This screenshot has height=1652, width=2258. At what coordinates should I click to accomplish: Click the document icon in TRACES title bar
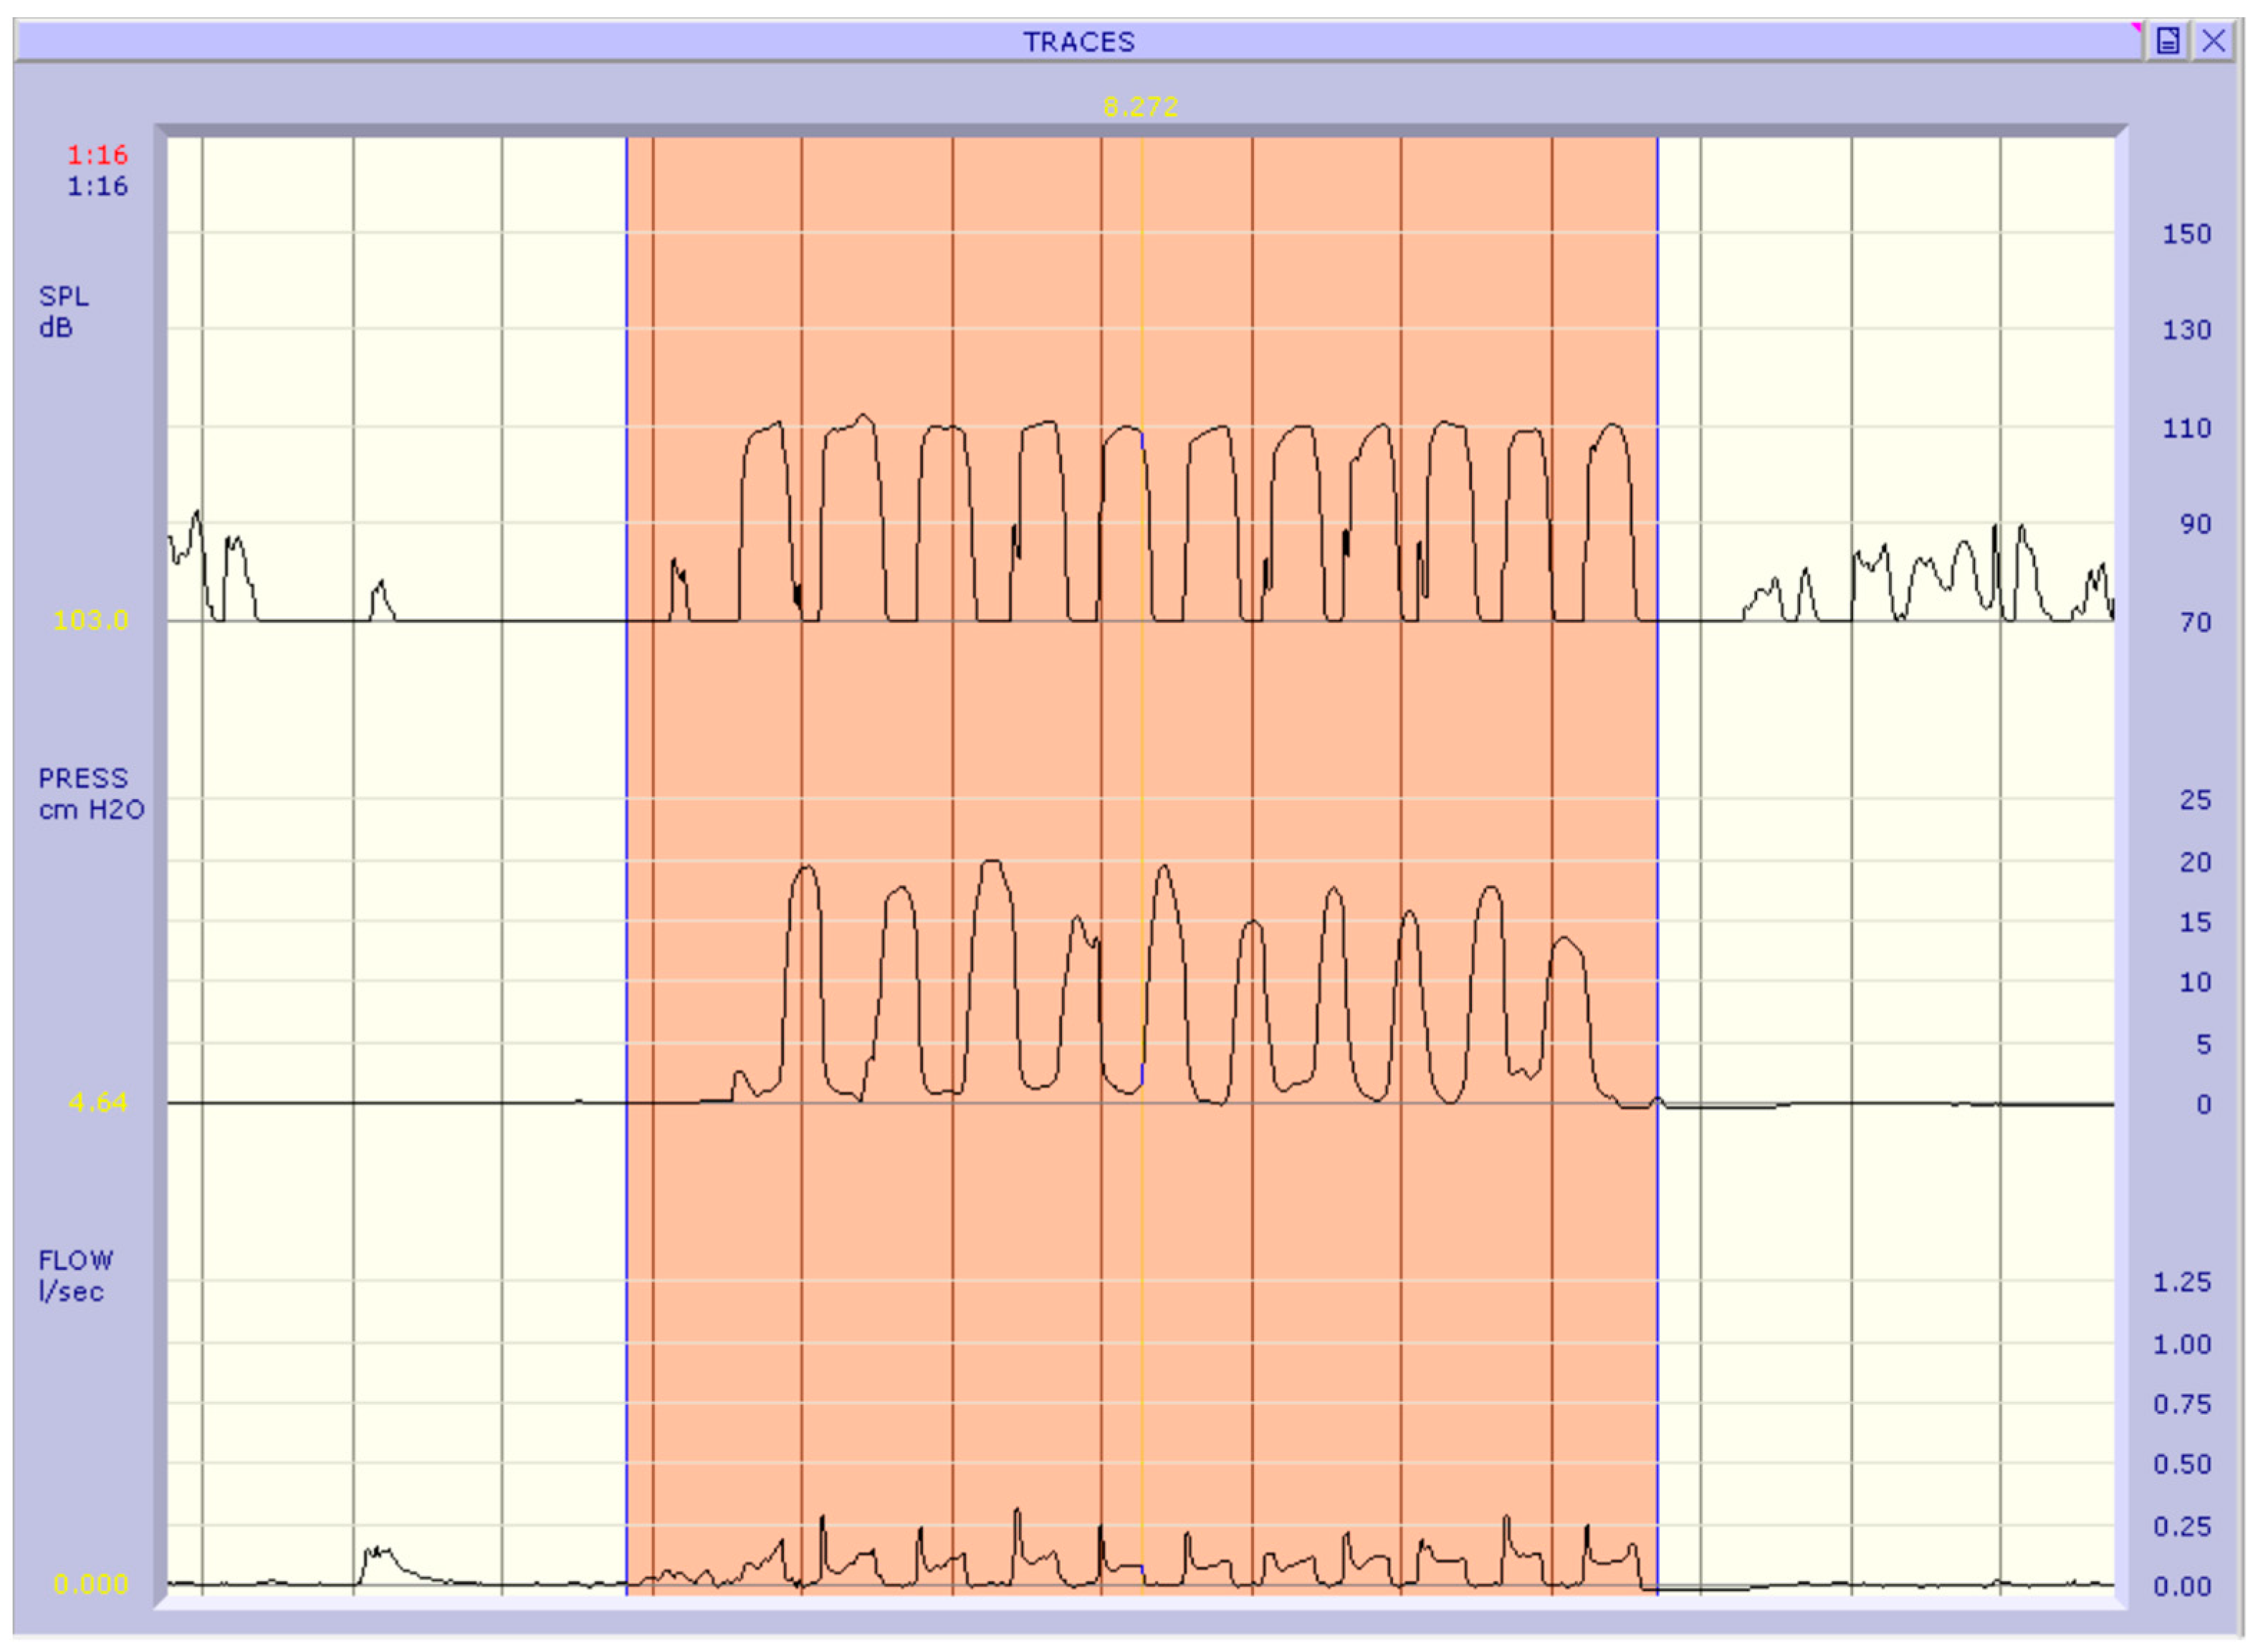pos(2167,41)
